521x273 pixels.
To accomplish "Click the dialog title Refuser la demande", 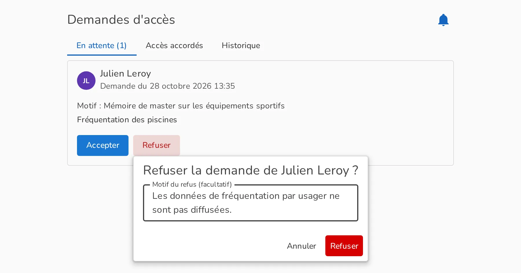I will [251, 170].
